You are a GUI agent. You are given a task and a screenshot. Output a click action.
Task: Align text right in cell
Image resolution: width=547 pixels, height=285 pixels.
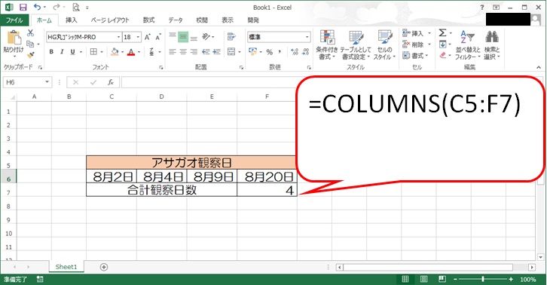click(194, 52)
